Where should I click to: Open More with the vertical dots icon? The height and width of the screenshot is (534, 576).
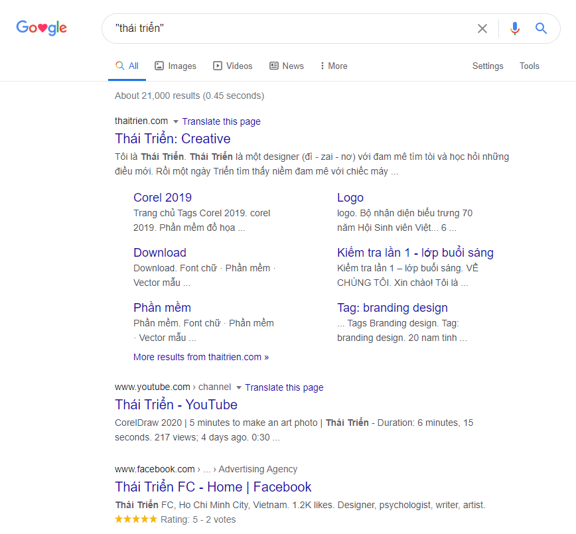(323, 66)
